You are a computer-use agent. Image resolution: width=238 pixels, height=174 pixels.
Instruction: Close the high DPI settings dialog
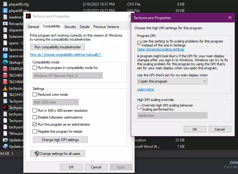[230, 18]
